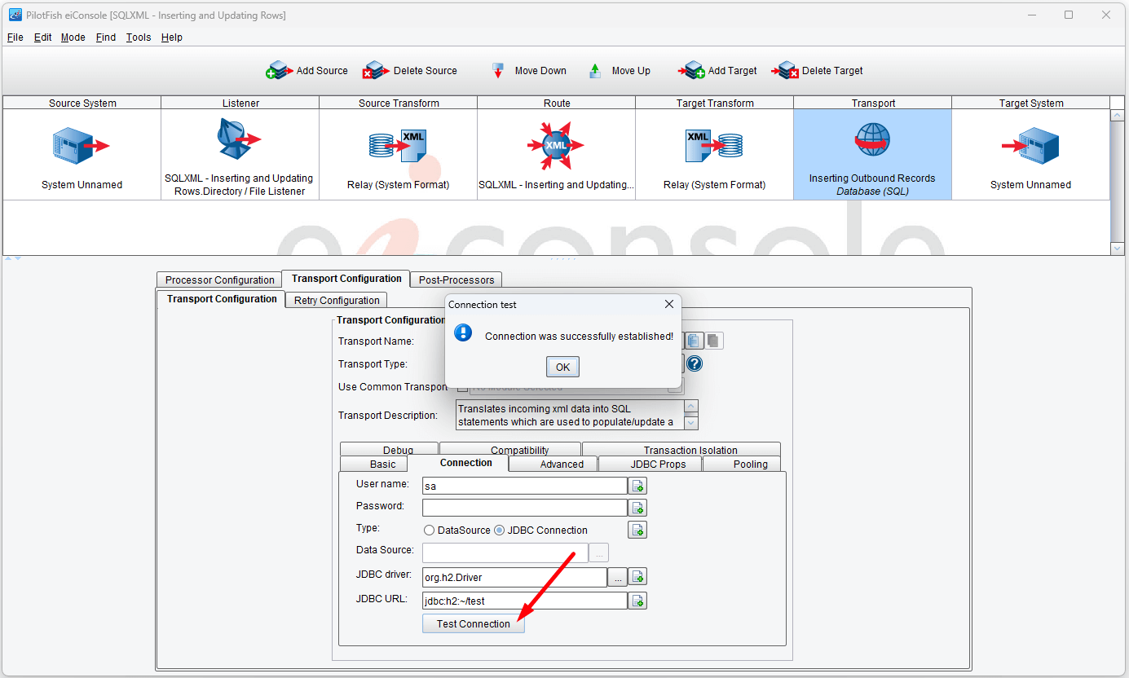Viewport: 1129px width, 678px height.
Task: Click the blue help question mark icon
Action: click(695, 363)
